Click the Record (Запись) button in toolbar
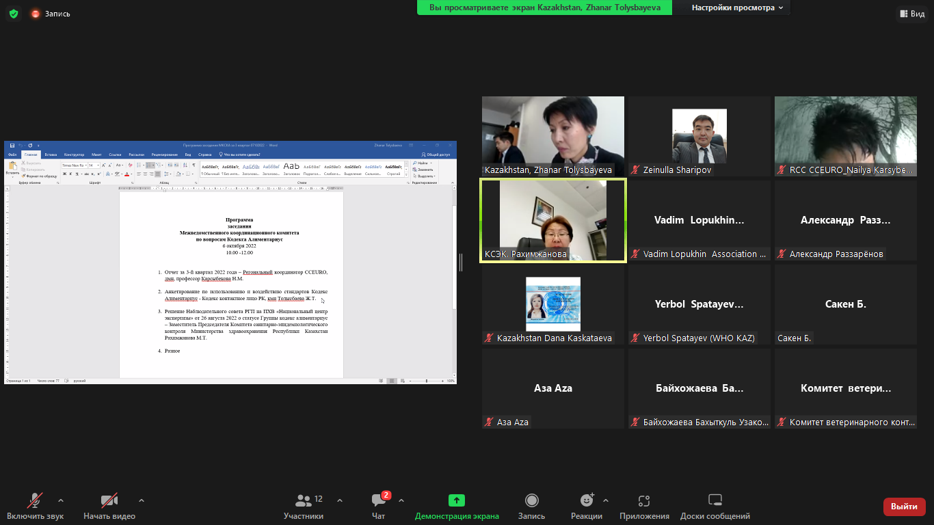The width and height of the screenshot is (934, 525). point(531,507)
